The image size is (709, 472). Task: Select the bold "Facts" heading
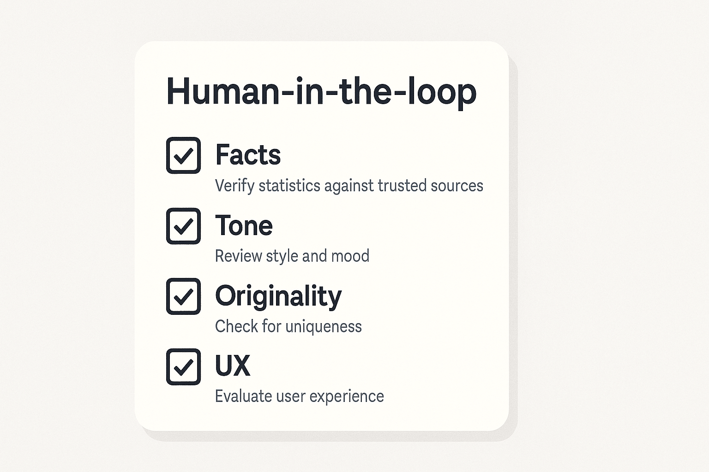click(x=248, y=155)
